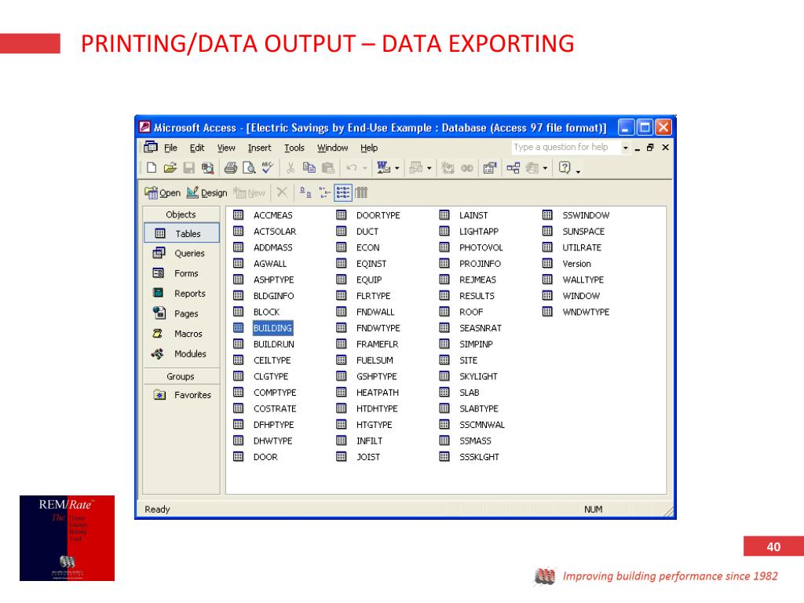Click the OfficeLinks Word merge icon
This screenshot has height=603, width=804.
click(383, 168)
